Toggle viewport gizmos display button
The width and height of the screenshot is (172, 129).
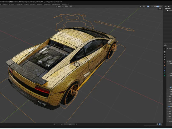click(x=144, y=6)
